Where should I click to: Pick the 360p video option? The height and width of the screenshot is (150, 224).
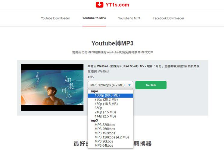[x=110, y=108]
